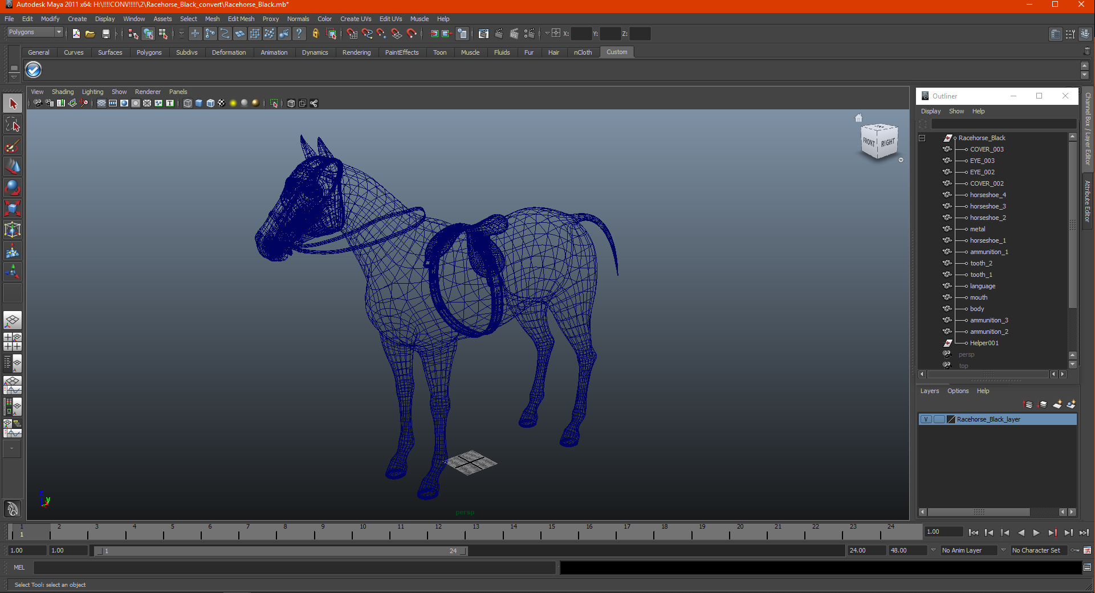Play the animation forwards

pos(1036,533)
